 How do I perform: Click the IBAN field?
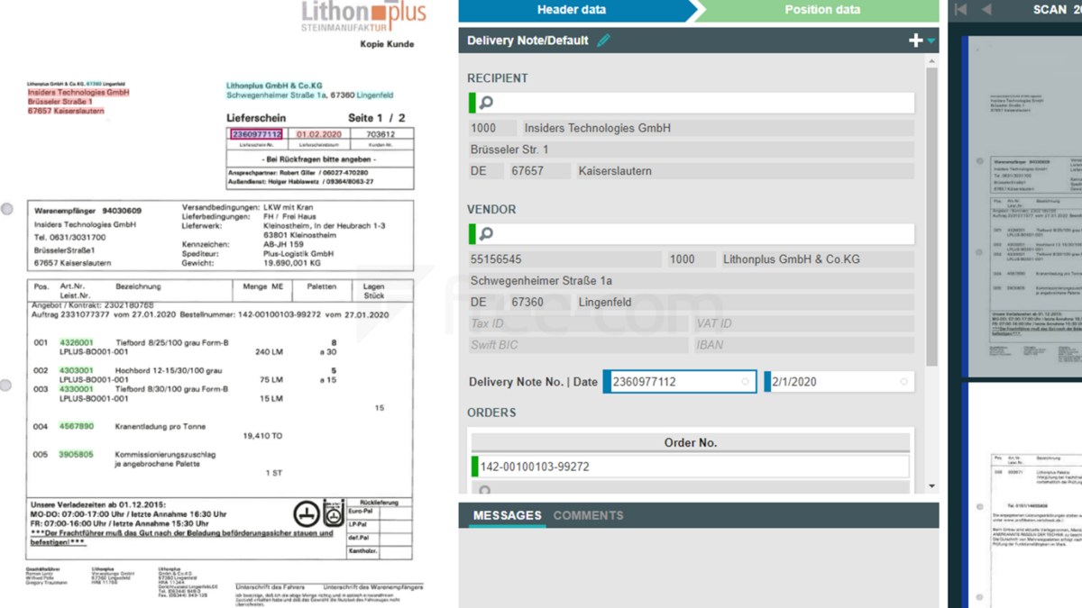click(803, 345)
